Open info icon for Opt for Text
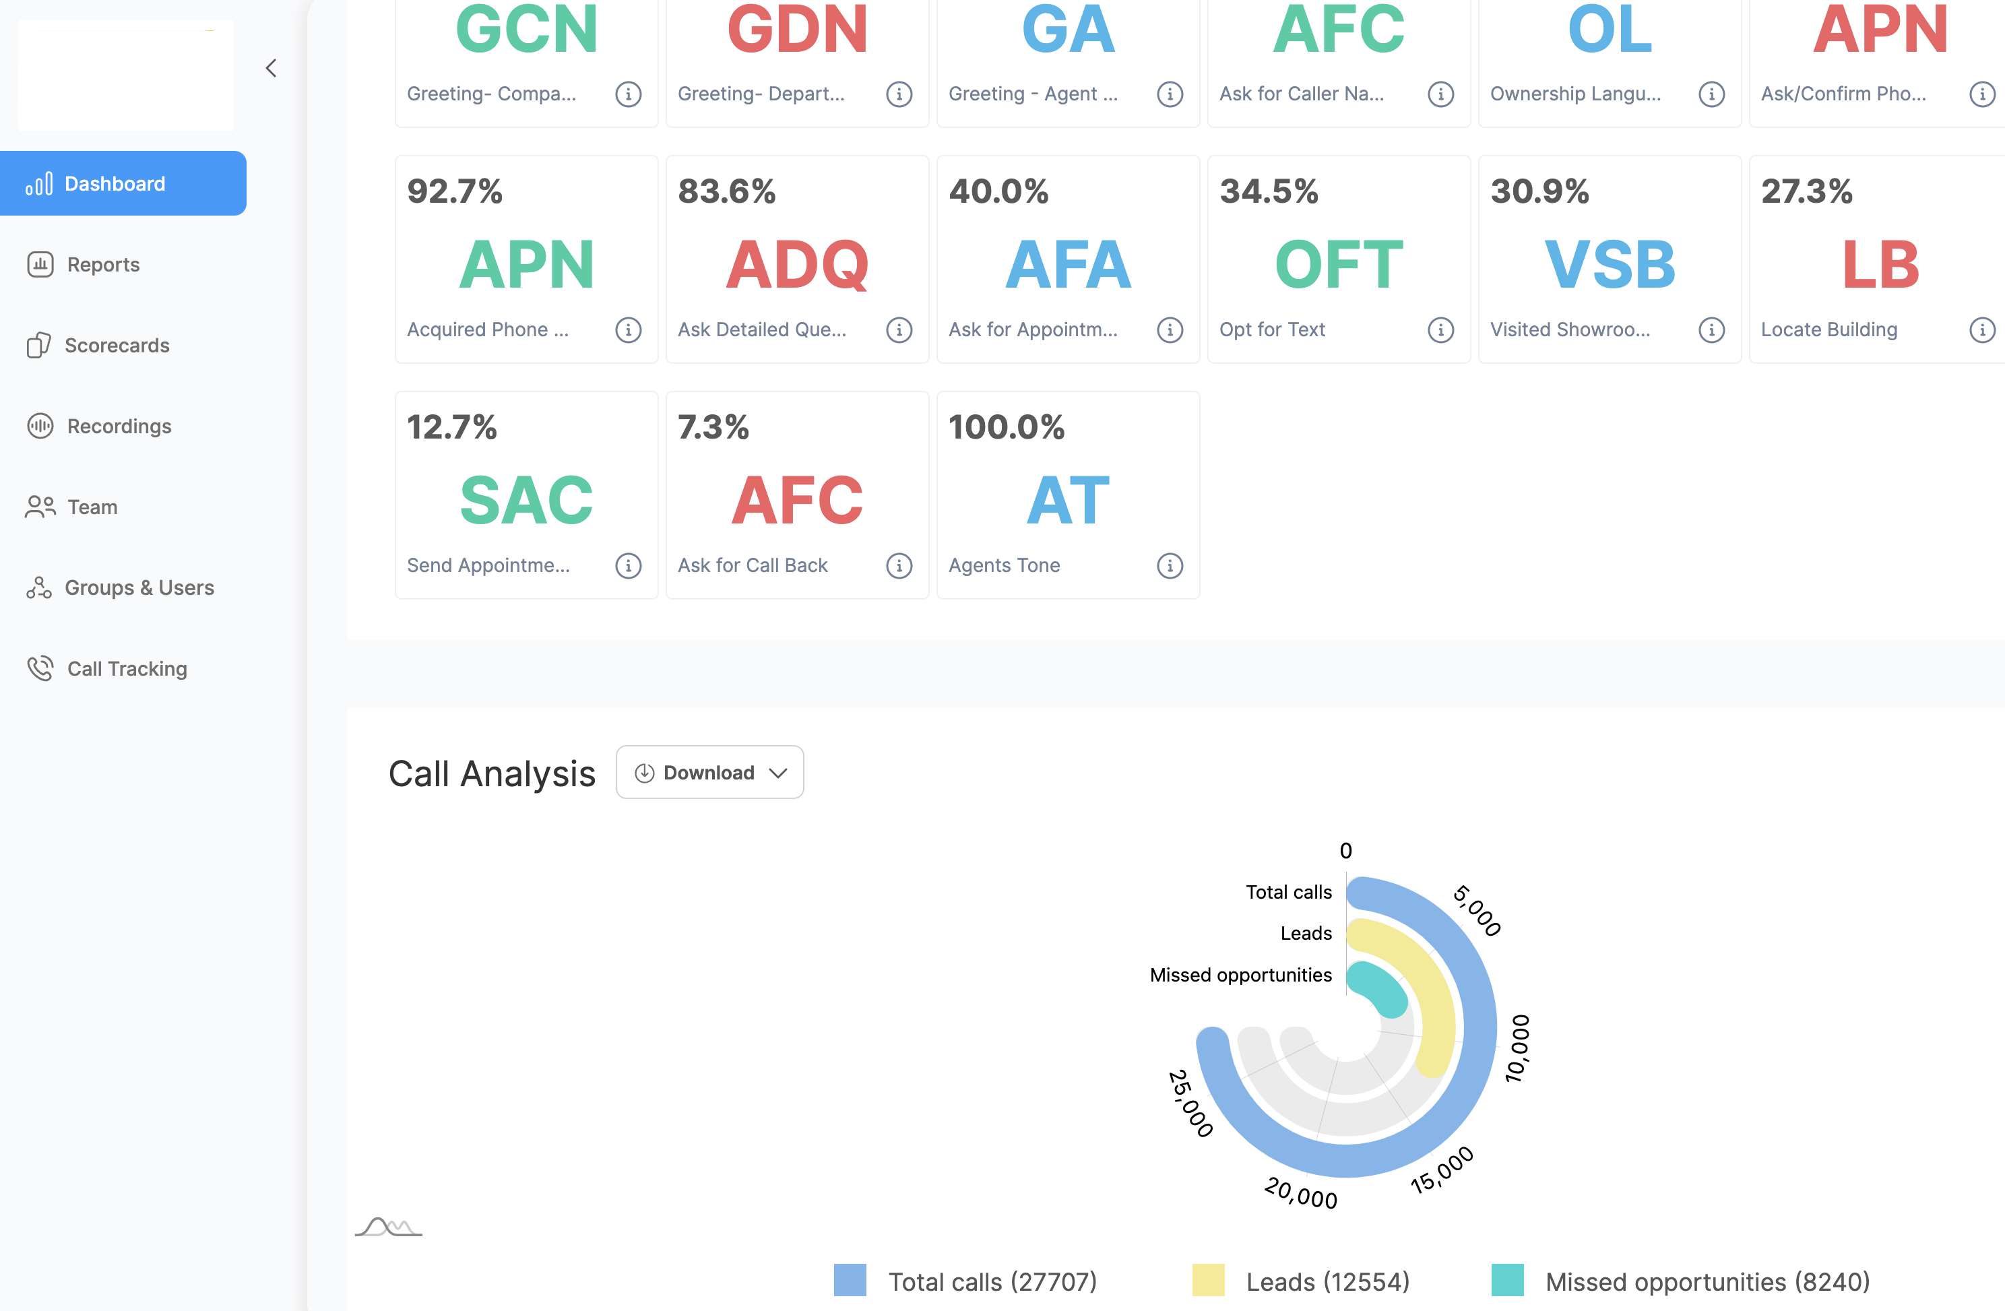 tap(1440, 329)
